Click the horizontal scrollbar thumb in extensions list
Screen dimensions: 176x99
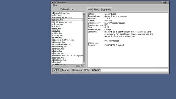65,66
